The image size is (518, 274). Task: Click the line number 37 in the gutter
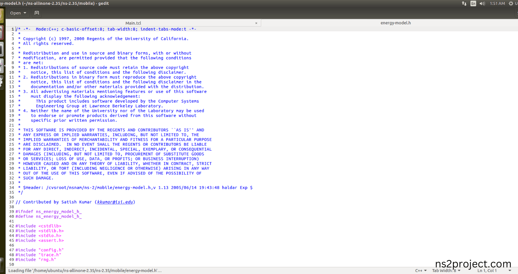tap(11, 202)
